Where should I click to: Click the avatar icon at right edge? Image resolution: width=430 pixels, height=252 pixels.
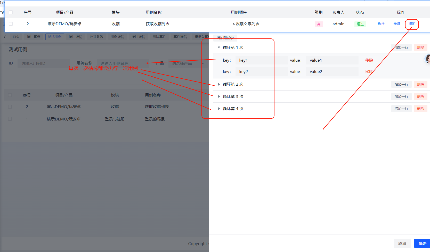tap(427, 59)
